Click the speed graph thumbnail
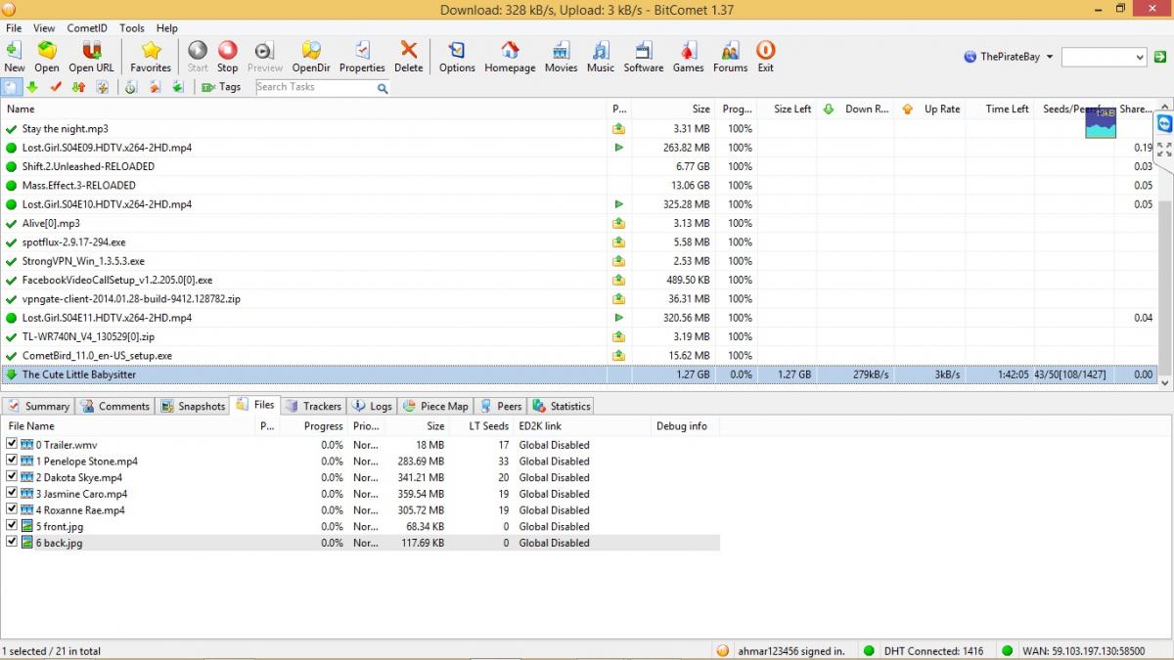1174x660 pixels. [x=1101, y=123]
